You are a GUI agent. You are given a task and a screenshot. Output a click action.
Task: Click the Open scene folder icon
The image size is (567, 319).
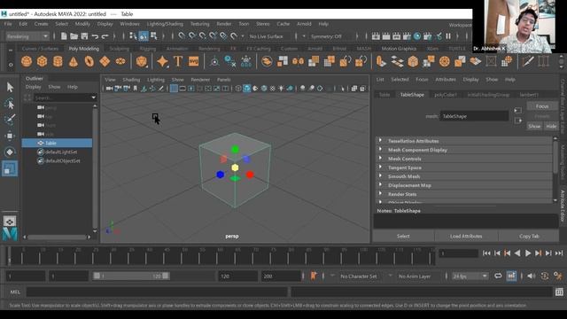point(74,36)
